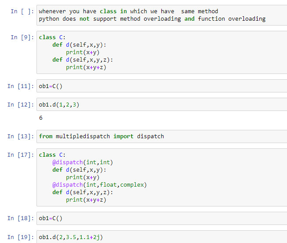
Task: Click the In [19]: prompt label
Action: point(21,237)
